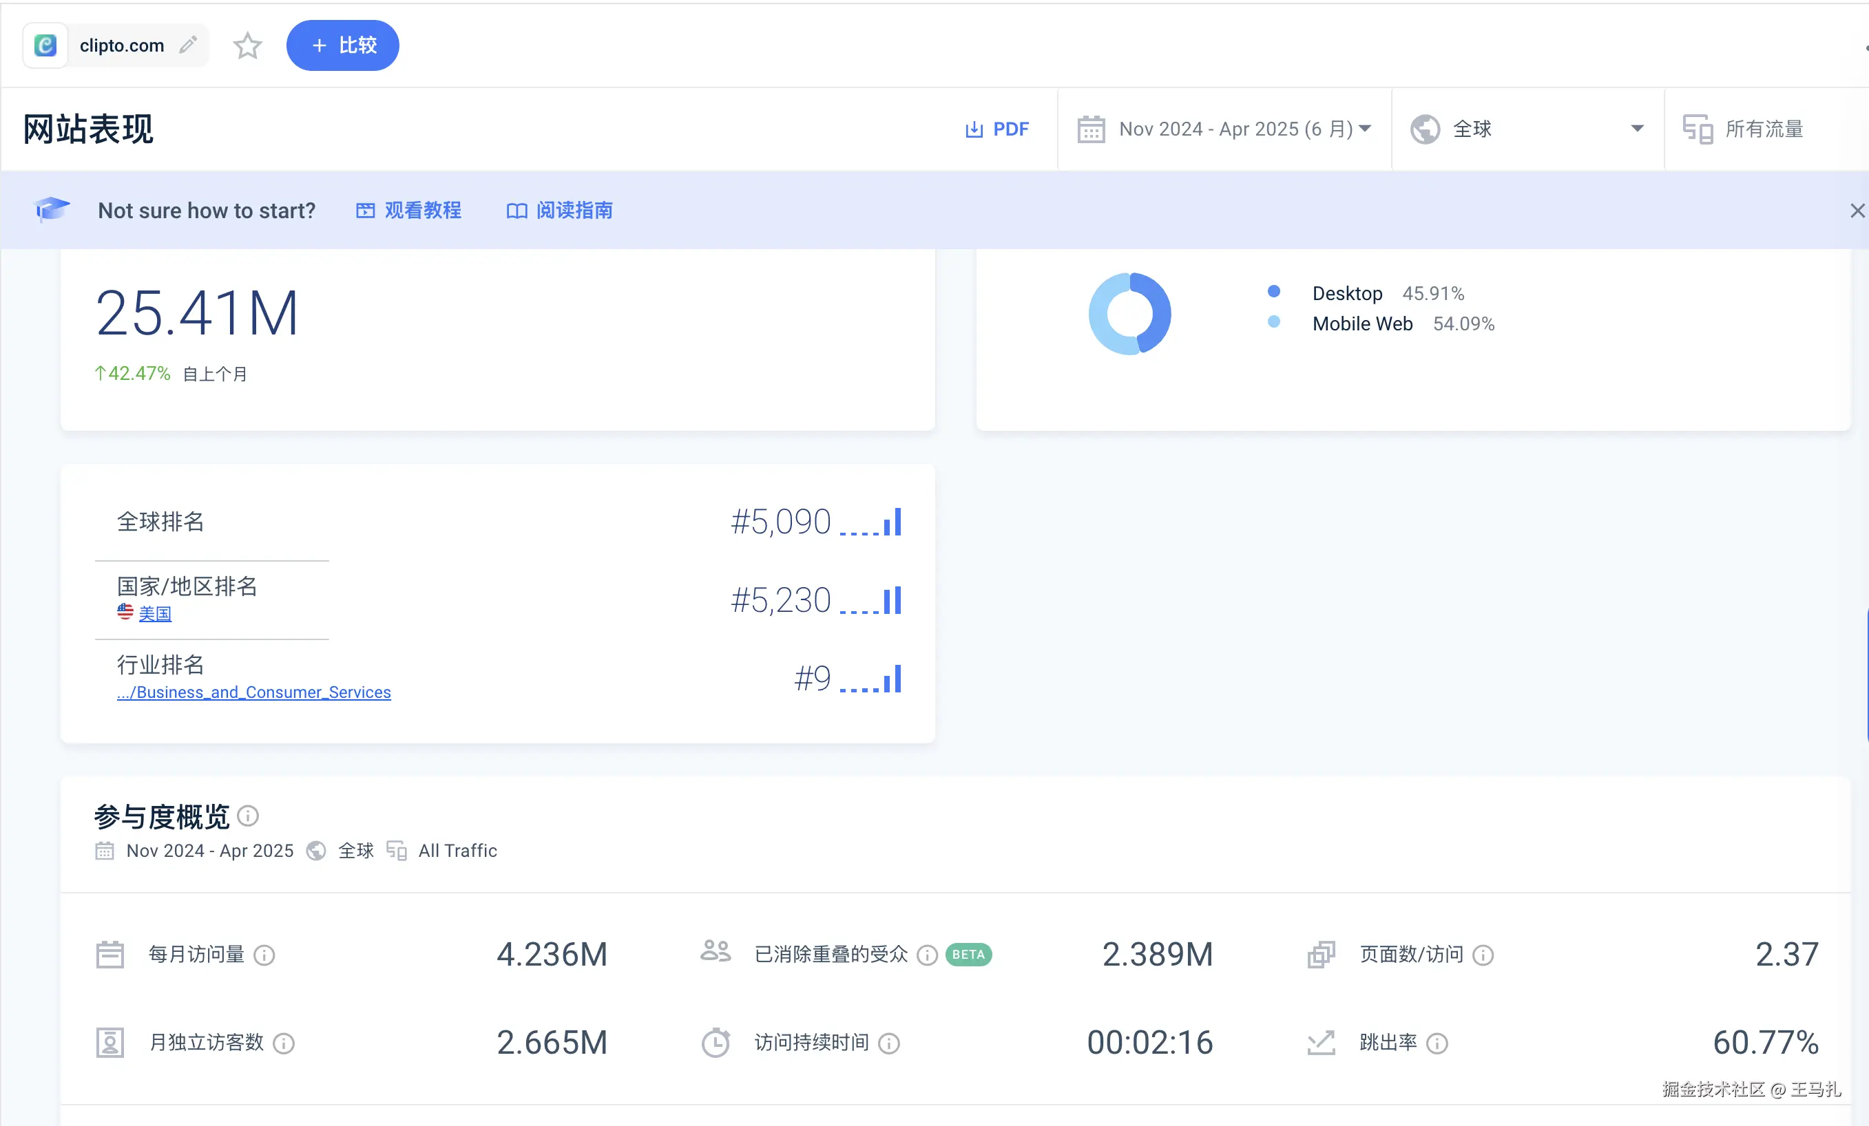Click info icon beside 已消除重叠的受众
The image size is (1869, 1126).
927,955
